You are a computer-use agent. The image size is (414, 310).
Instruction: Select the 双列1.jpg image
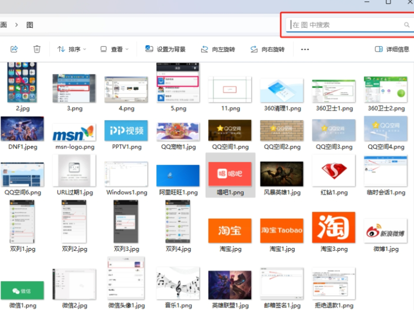pos(22,222)
